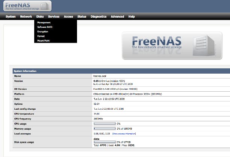Image resolution: width=230 pixels, height=157 pixels.
Task: Click the CPU frequency value 2000MHz
Action: click(x=98, y=119)
